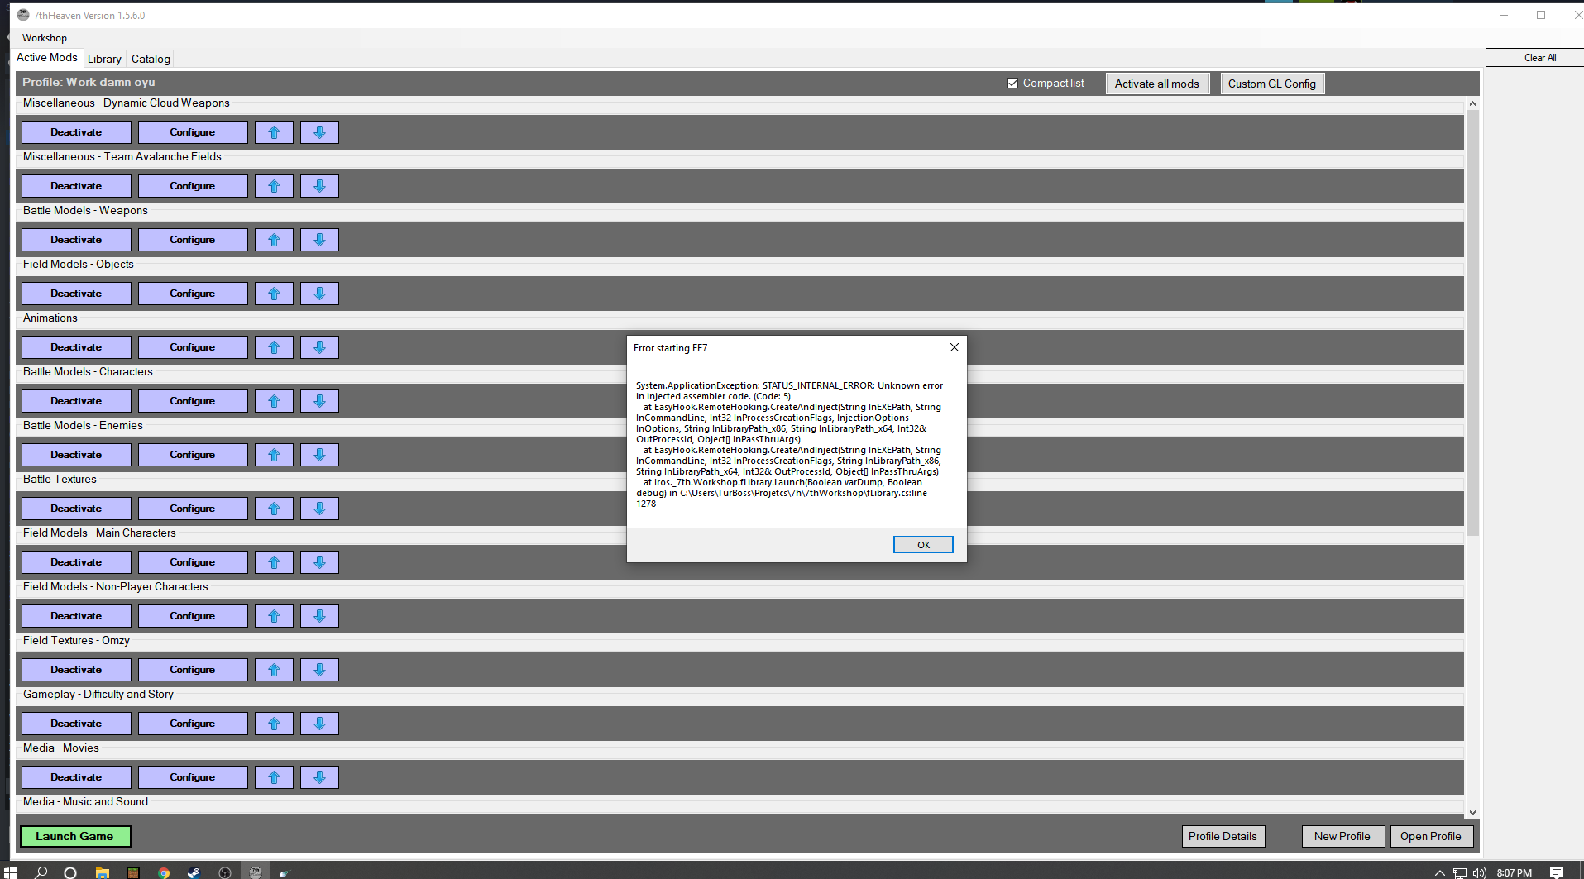Move Battle Models - Enemies mod down
This screenshot has width=1584, height=879.
click(x=319, y=455)
